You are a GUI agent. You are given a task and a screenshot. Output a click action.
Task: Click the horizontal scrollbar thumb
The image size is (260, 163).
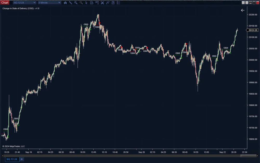(x=248, y=156)
